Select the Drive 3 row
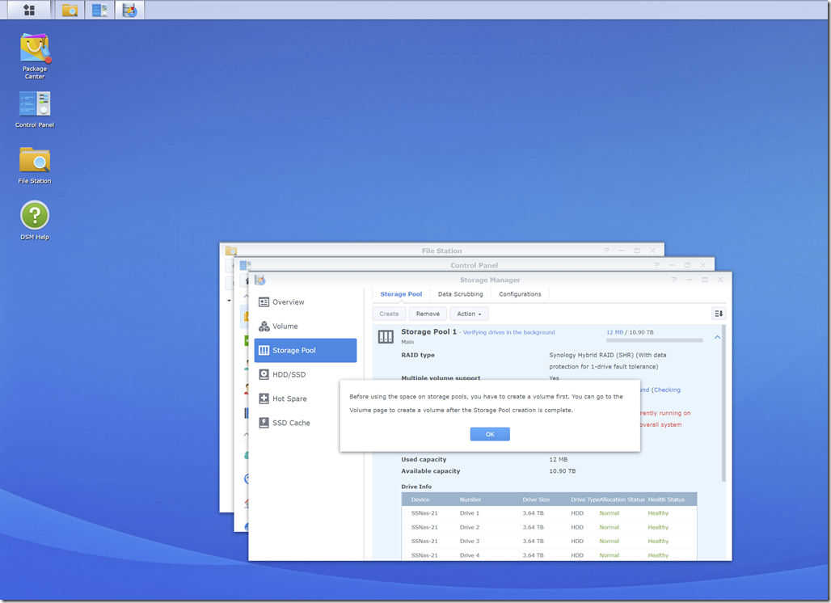This screenshot has height=603, width=831. [549, 541]
